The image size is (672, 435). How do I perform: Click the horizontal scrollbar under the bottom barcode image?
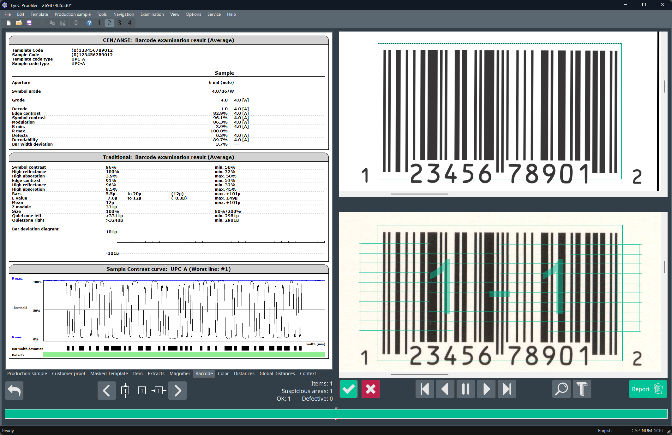click(419, 374)
